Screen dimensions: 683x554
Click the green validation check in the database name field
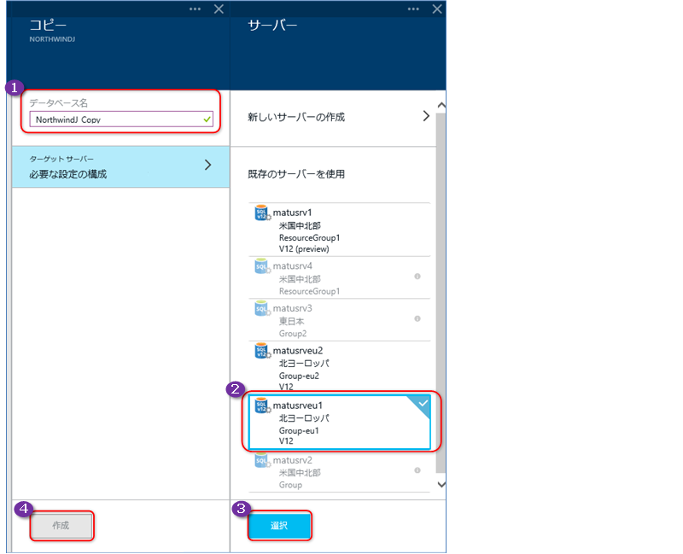click(207, 120)
